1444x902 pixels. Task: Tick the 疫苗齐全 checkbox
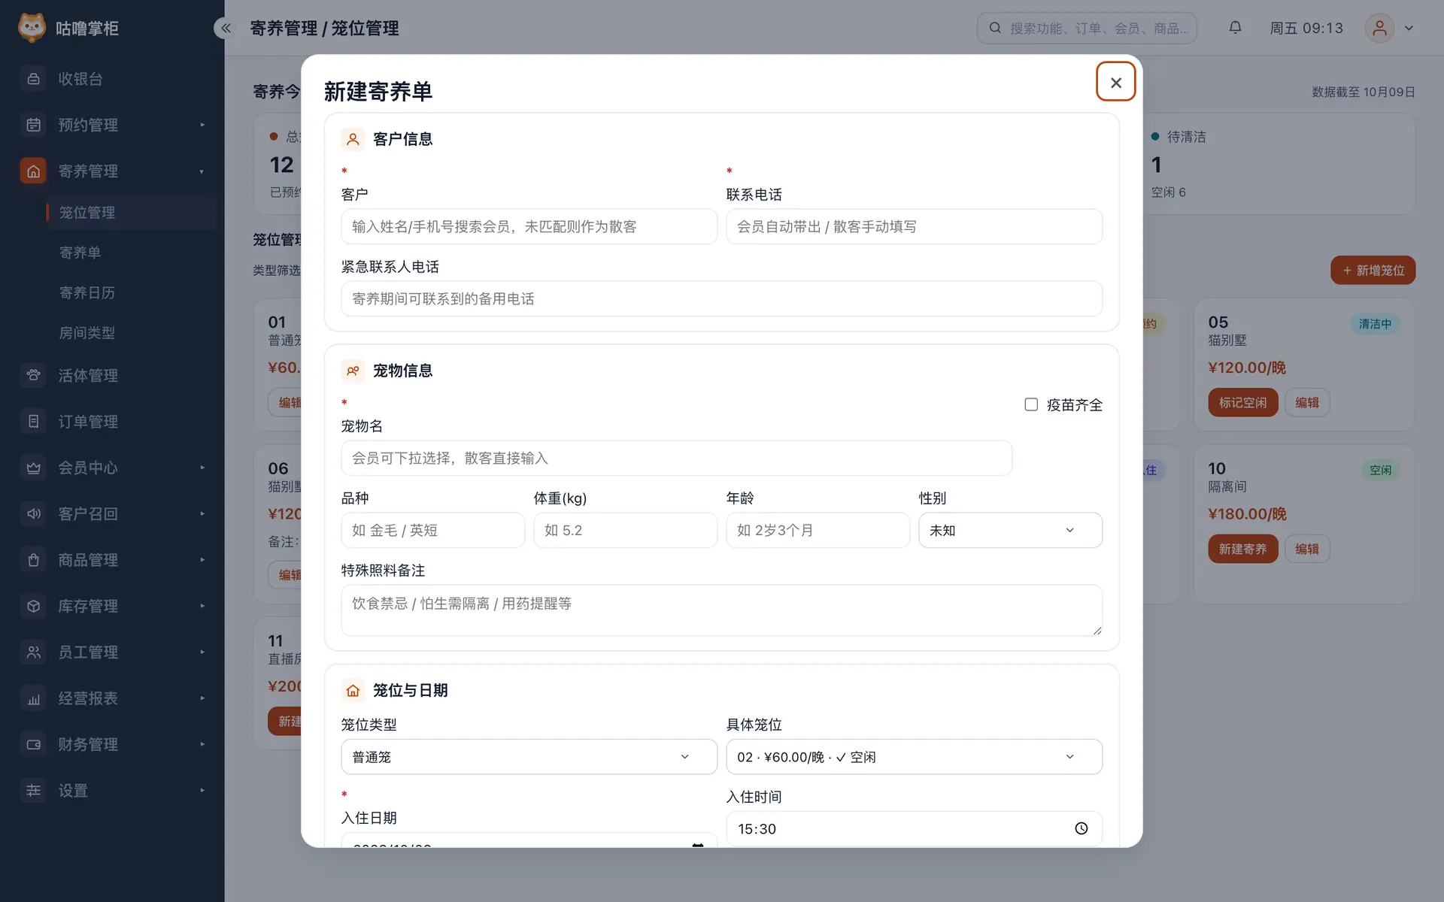[x=1031, y=404]
